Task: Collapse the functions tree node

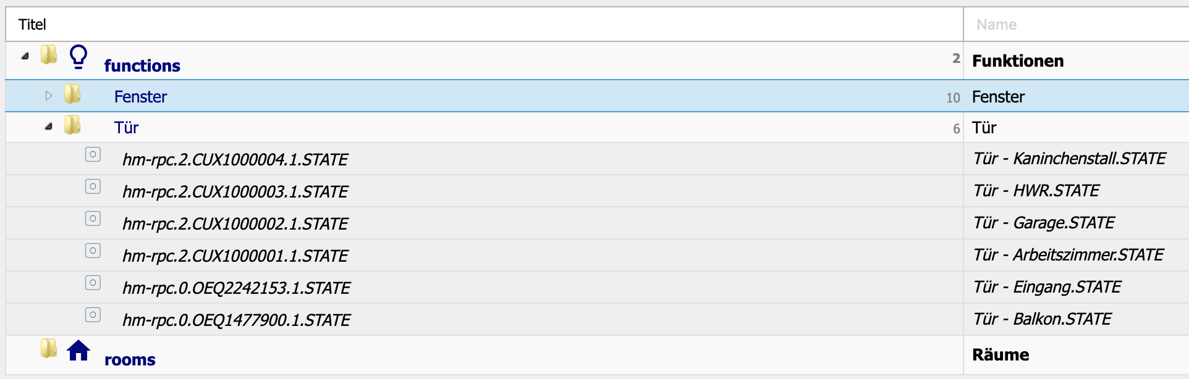Action: point(25,56)
